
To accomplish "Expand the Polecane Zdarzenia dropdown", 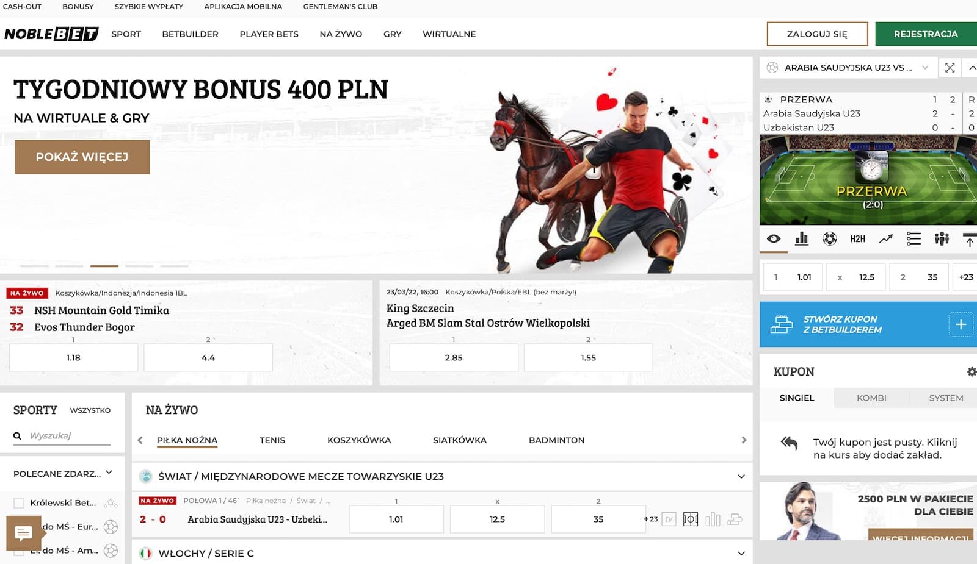I will click(109, 473).
